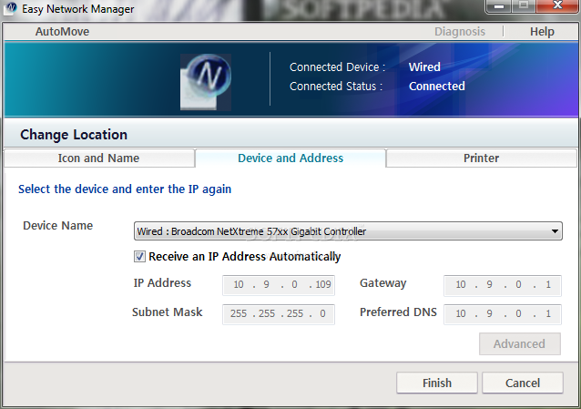This screenshot has height=409, width=581.
Task: Click the IP Address input field
Action: pyautogui.click(x=279, y=285)
